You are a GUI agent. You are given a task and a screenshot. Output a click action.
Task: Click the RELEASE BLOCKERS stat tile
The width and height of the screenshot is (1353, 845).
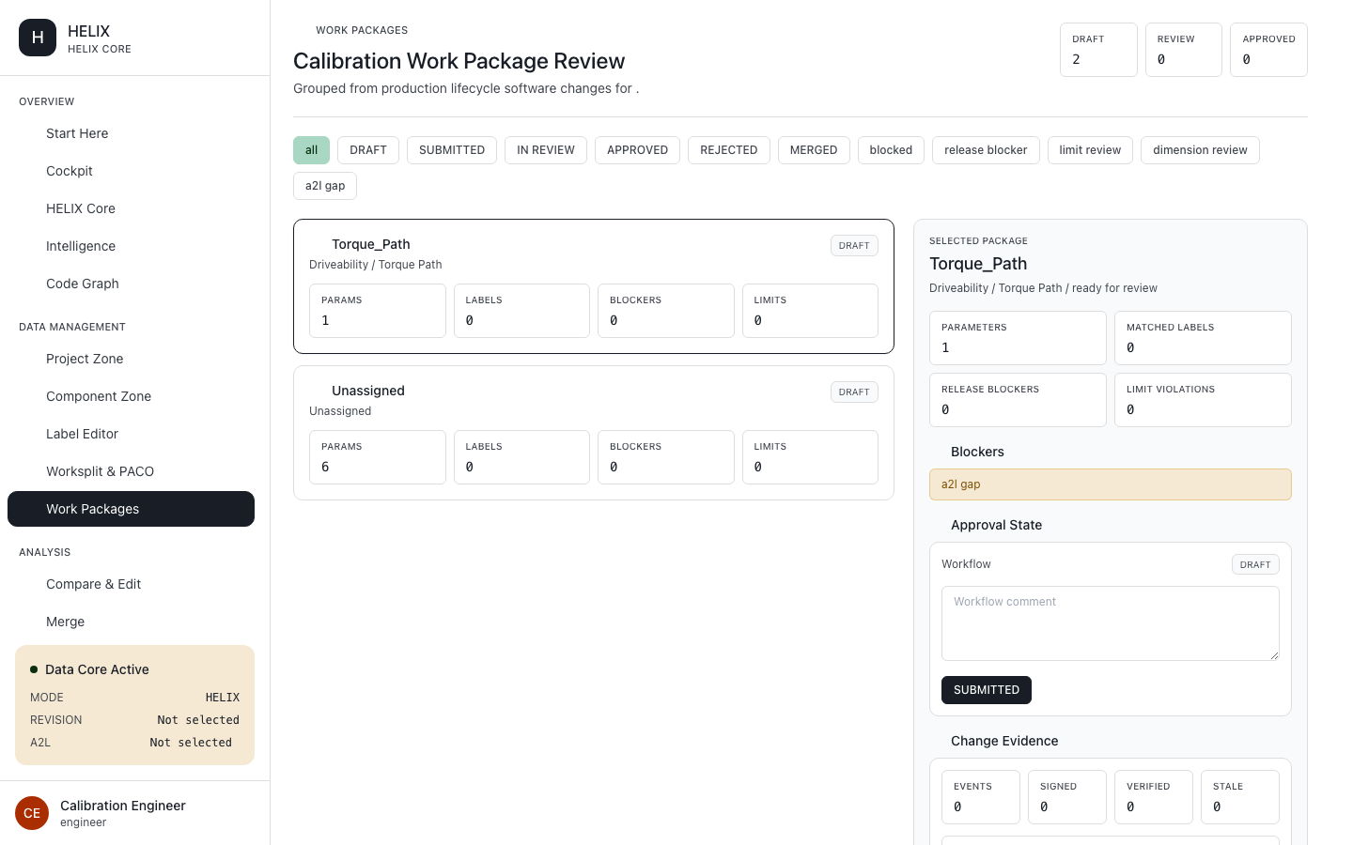click(1018, 400)
